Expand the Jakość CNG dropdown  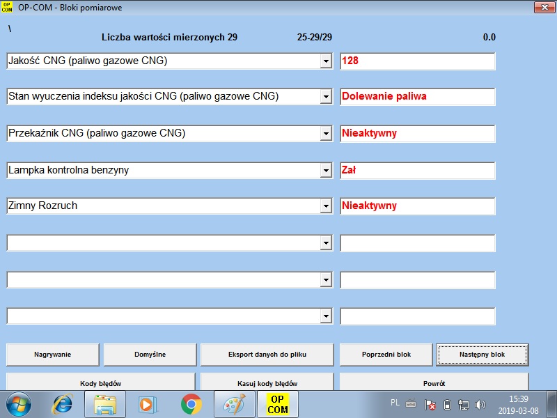pos(326,61)
